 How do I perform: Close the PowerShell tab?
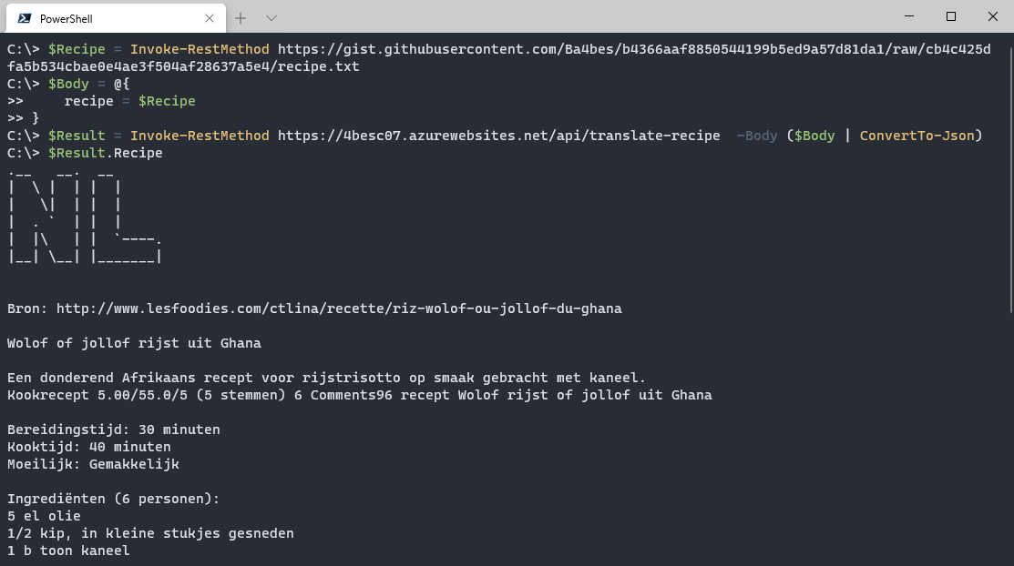coord(209,17)
